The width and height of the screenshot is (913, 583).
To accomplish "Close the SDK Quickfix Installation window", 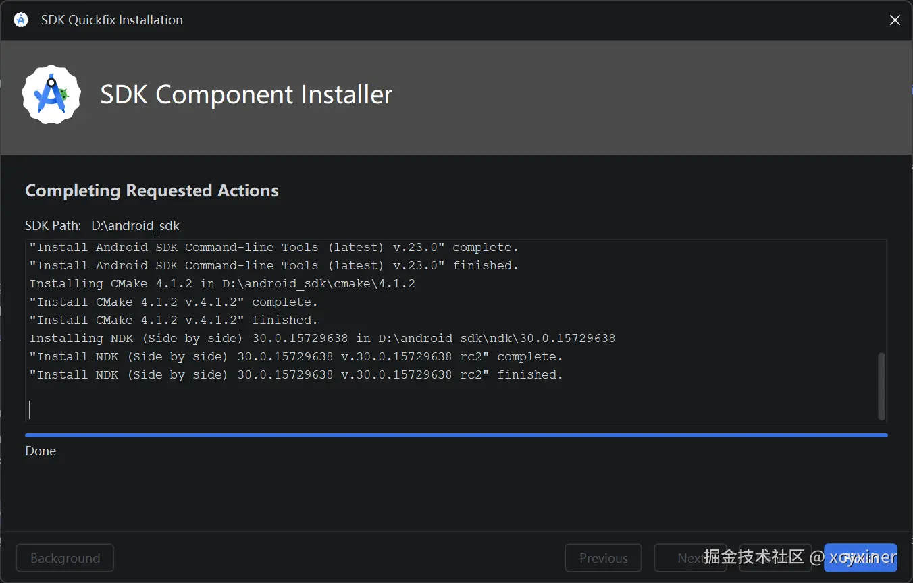I will tap(895, 20).
